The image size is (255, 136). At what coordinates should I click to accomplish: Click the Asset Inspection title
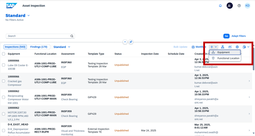(34, 6)
